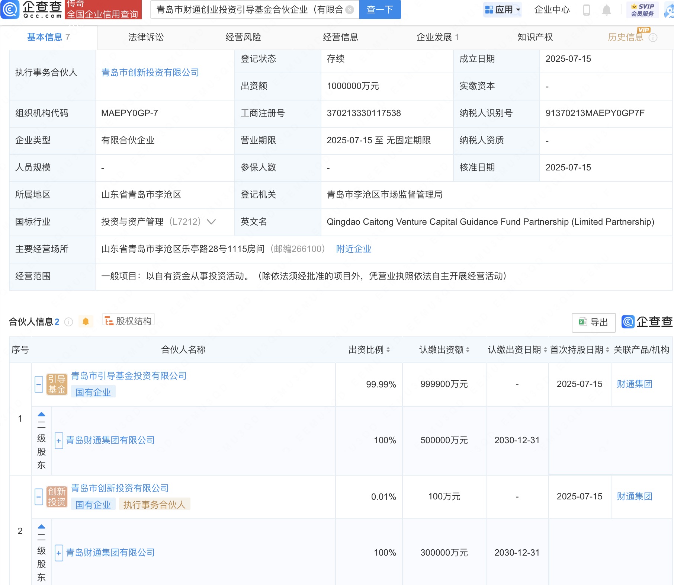Screen dimensions: 674x585
Task: Click the 全国企业信用查询 red banner
Action: 103,9
